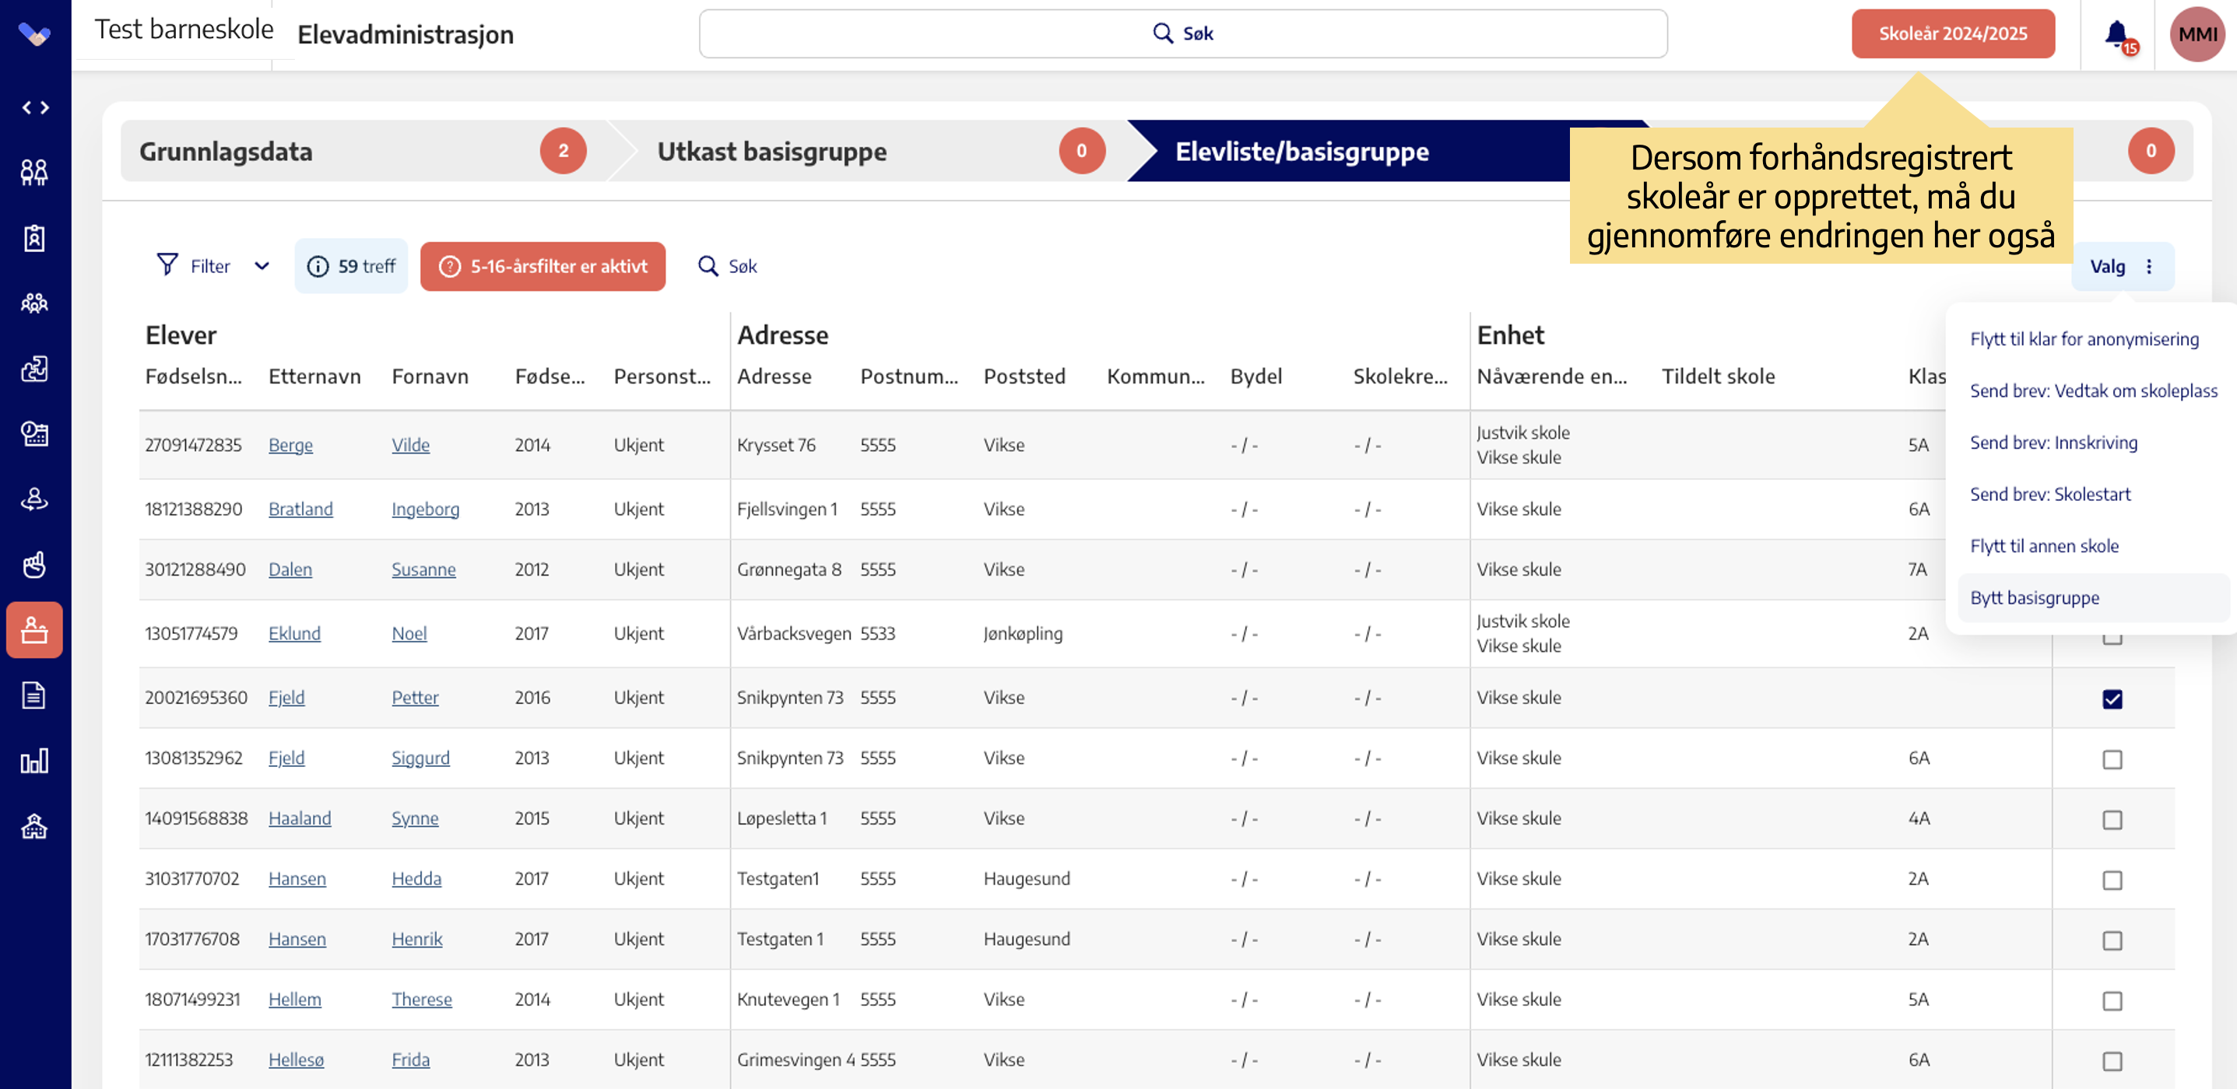The width and height of the screenshot is (2237, 1089).
Task: Check the checkbox for Frida Hellesø
Action: click(2112, 1061)
